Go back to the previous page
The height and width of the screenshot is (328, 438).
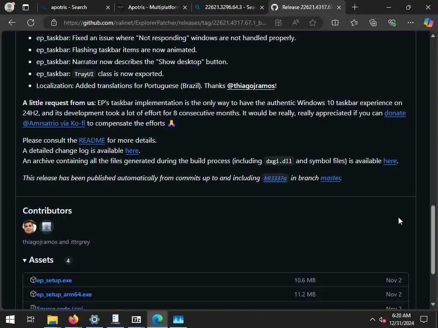click(12, 23)
